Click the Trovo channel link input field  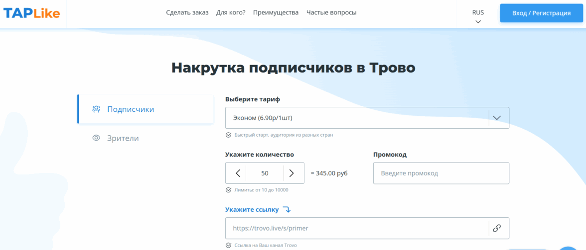coord(357,229)
